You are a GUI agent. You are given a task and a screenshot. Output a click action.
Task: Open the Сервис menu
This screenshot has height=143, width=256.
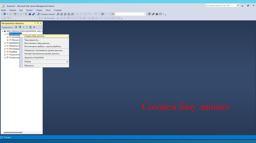39,10
